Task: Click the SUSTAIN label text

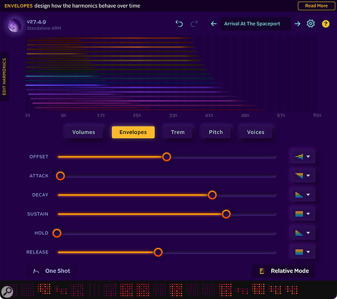Action: (38, 214)
